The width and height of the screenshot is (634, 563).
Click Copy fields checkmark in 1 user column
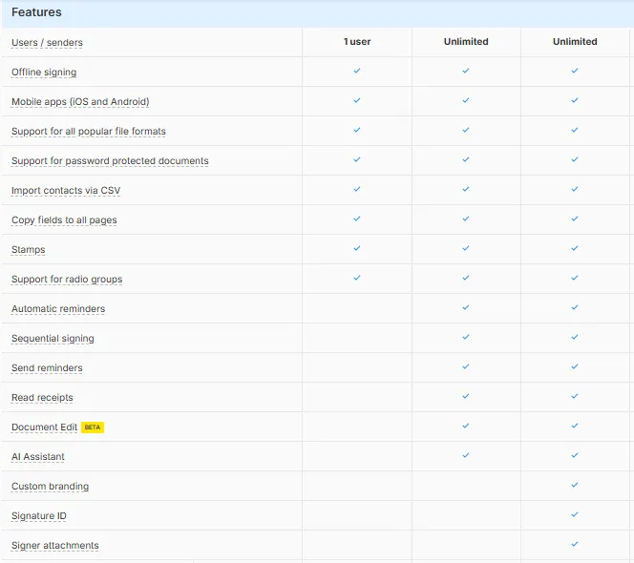357,219
